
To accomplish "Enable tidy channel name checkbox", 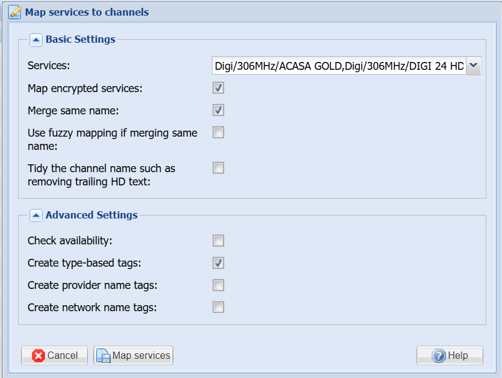I will point(218,168).
